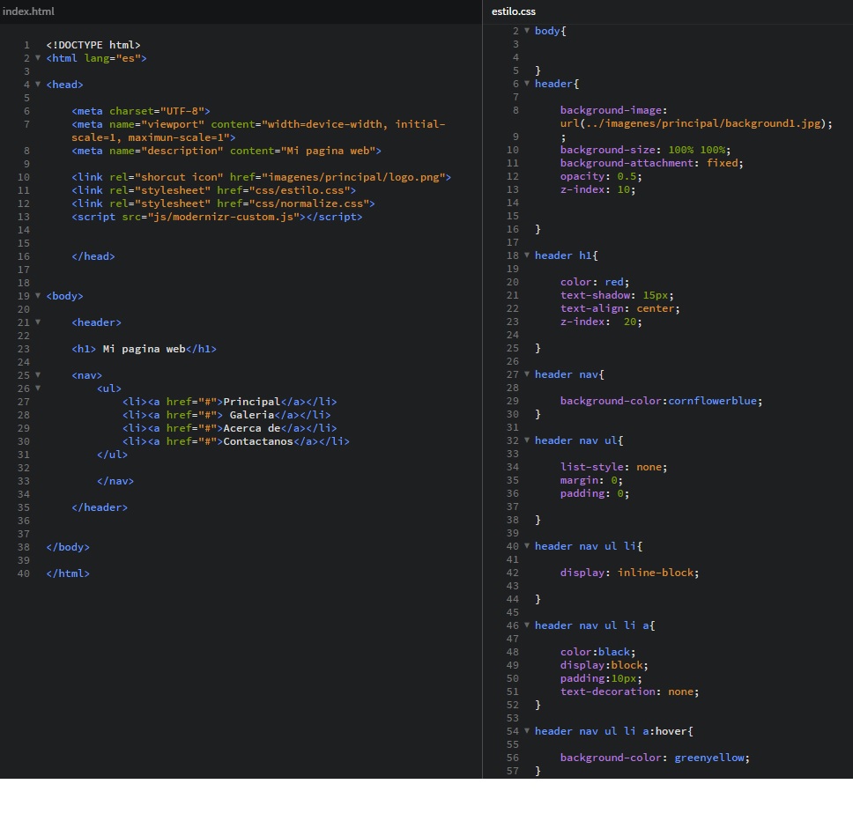Screen dimensions: 853x821
Task: Click the js/modernizr-custom.js script source
Action: click(x=223, y=217)
